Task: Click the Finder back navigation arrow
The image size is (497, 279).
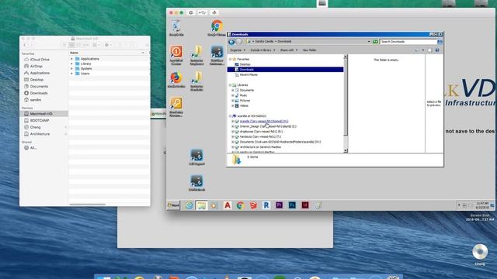Action: pyautogui.click(x=26, y=45)
